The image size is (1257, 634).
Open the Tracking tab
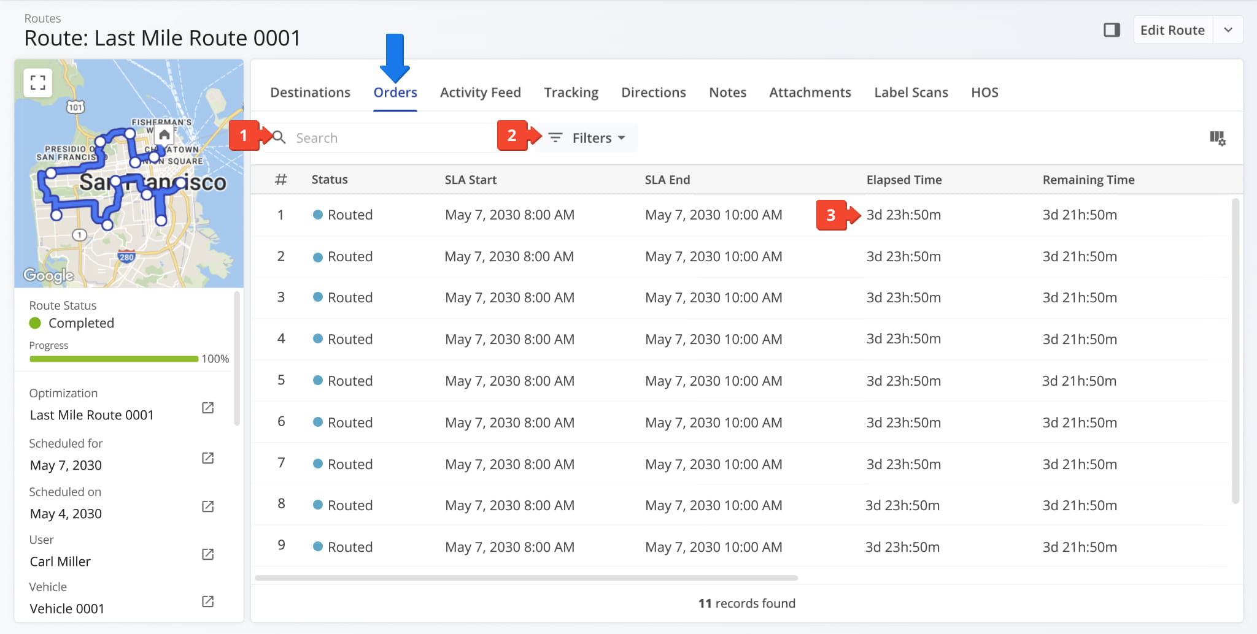[x=571, y=93]
